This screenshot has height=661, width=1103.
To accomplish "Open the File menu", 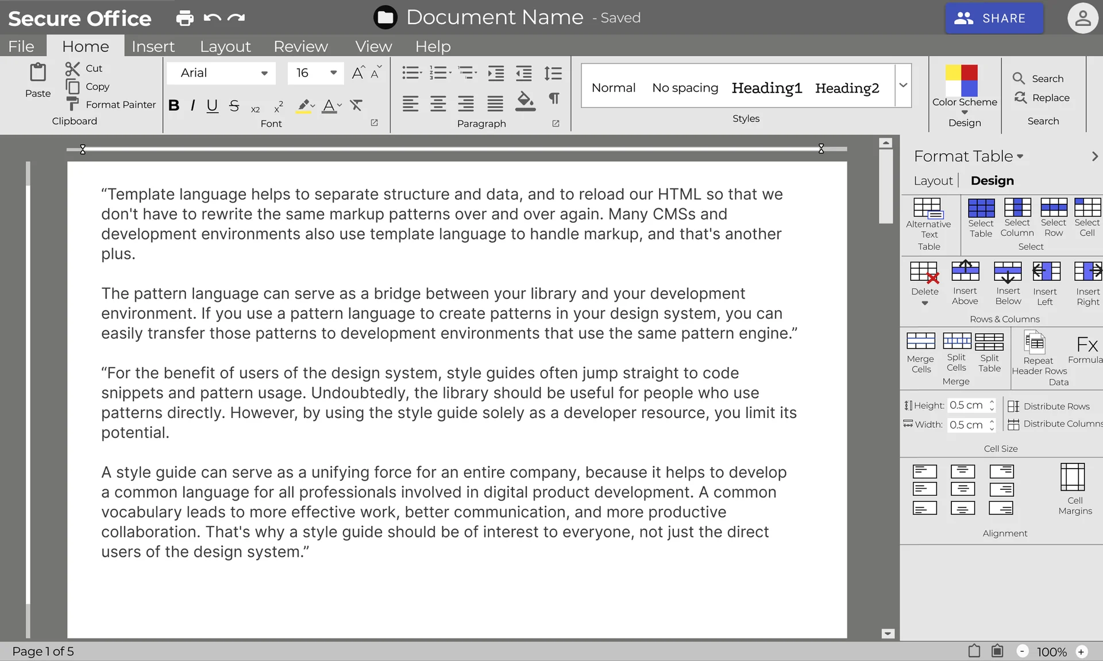I will (x=21, y=47).
